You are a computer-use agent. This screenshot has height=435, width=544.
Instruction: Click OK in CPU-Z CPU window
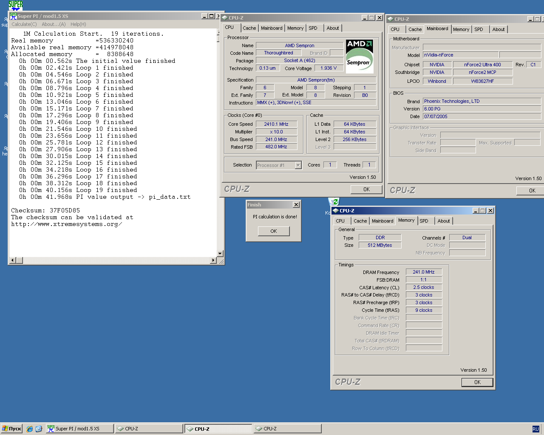[366, 189]
